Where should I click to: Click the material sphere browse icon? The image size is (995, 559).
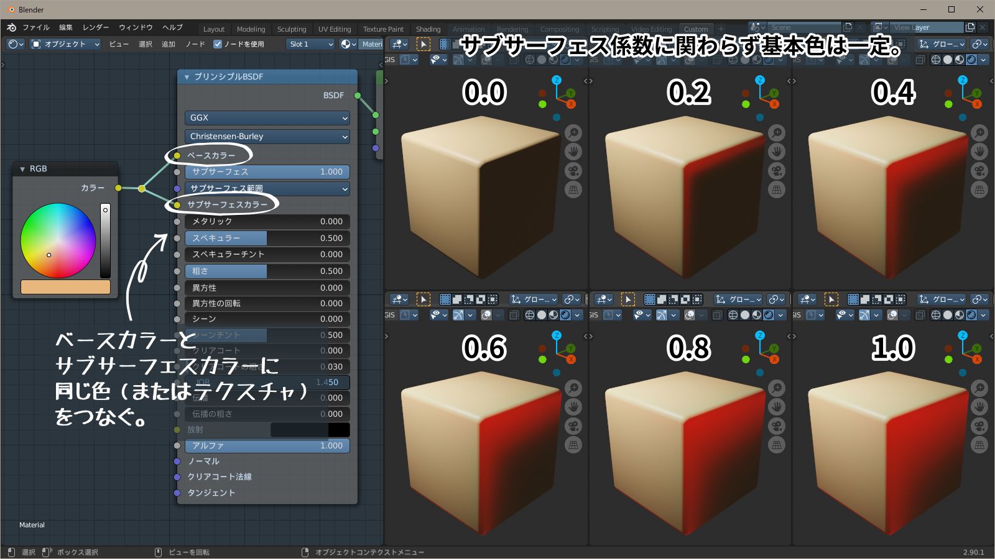coord(348,44)
